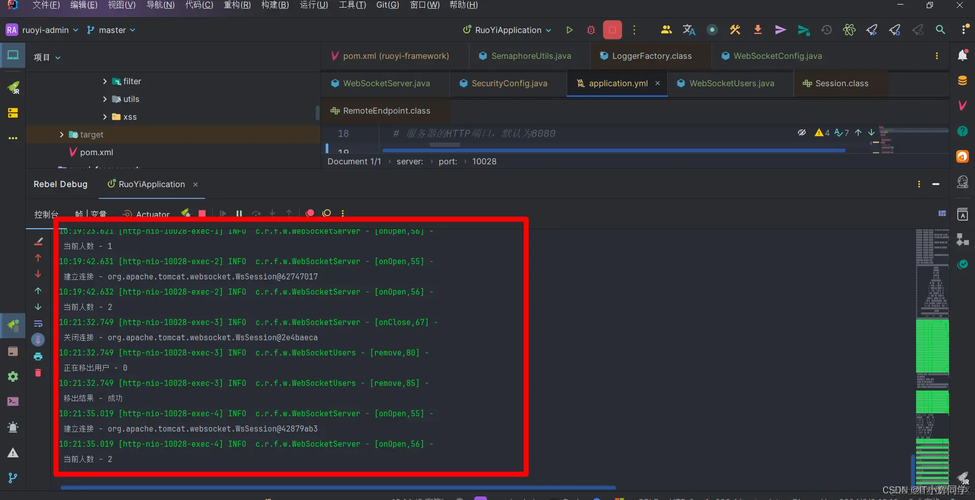The height and width of the screenshot is (500, 975).
Task: Open the Problems warning-triangle tool window
Action: pos(13,453)
